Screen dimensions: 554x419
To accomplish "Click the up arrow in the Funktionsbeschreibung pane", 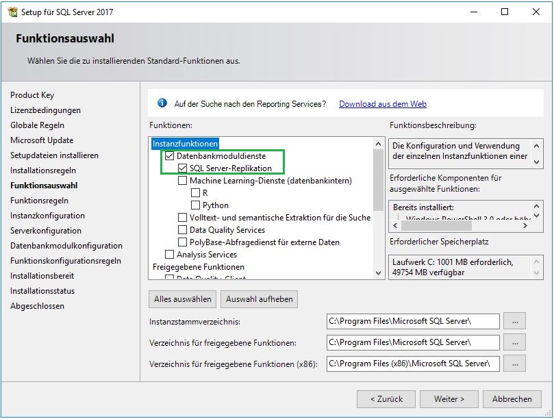I will click(537, 145).
